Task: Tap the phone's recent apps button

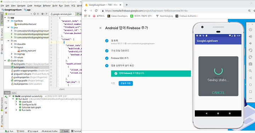Action: pos(229,113)
